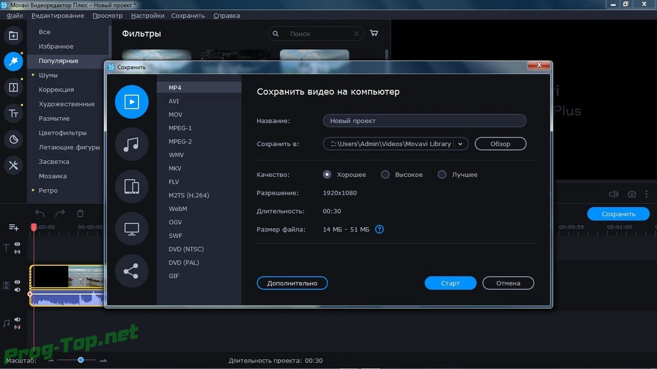Open the Просмотр menu
The image size is (657, 369).
pos(108,15)
